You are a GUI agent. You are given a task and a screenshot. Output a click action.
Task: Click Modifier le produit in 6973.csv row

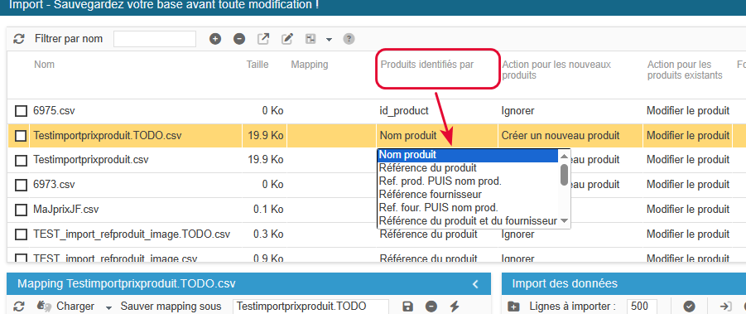coord(688,185)
